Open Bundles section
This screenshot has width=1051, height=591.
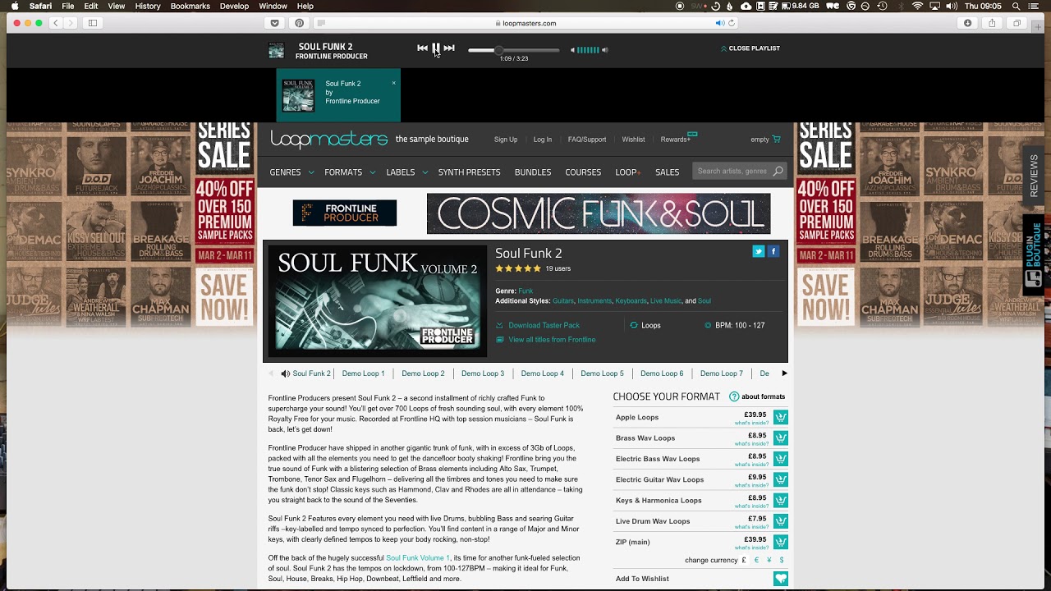click(533, 172)
